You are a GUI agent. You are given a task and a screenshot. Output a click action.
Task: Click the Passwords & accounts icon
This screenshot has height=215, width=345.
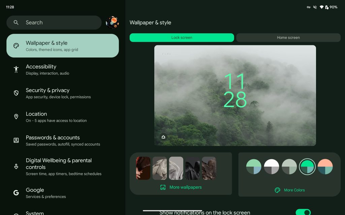click(16, 140)
